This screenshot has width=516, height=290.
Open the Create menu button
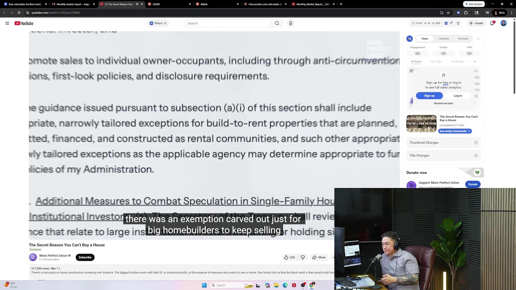click(476, 23)
